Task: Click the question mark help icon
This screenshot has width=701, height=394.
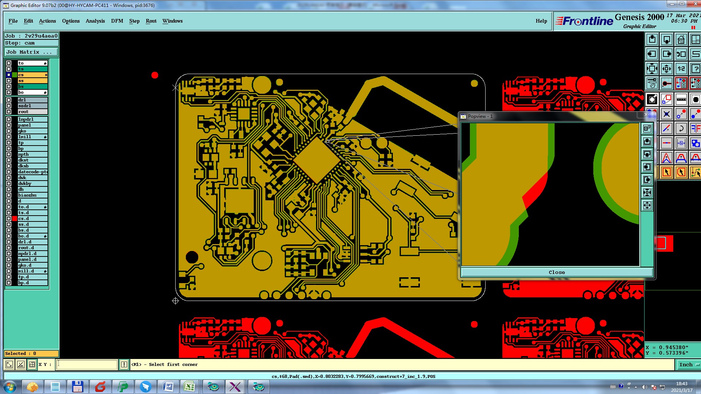Action: (696, 69)
